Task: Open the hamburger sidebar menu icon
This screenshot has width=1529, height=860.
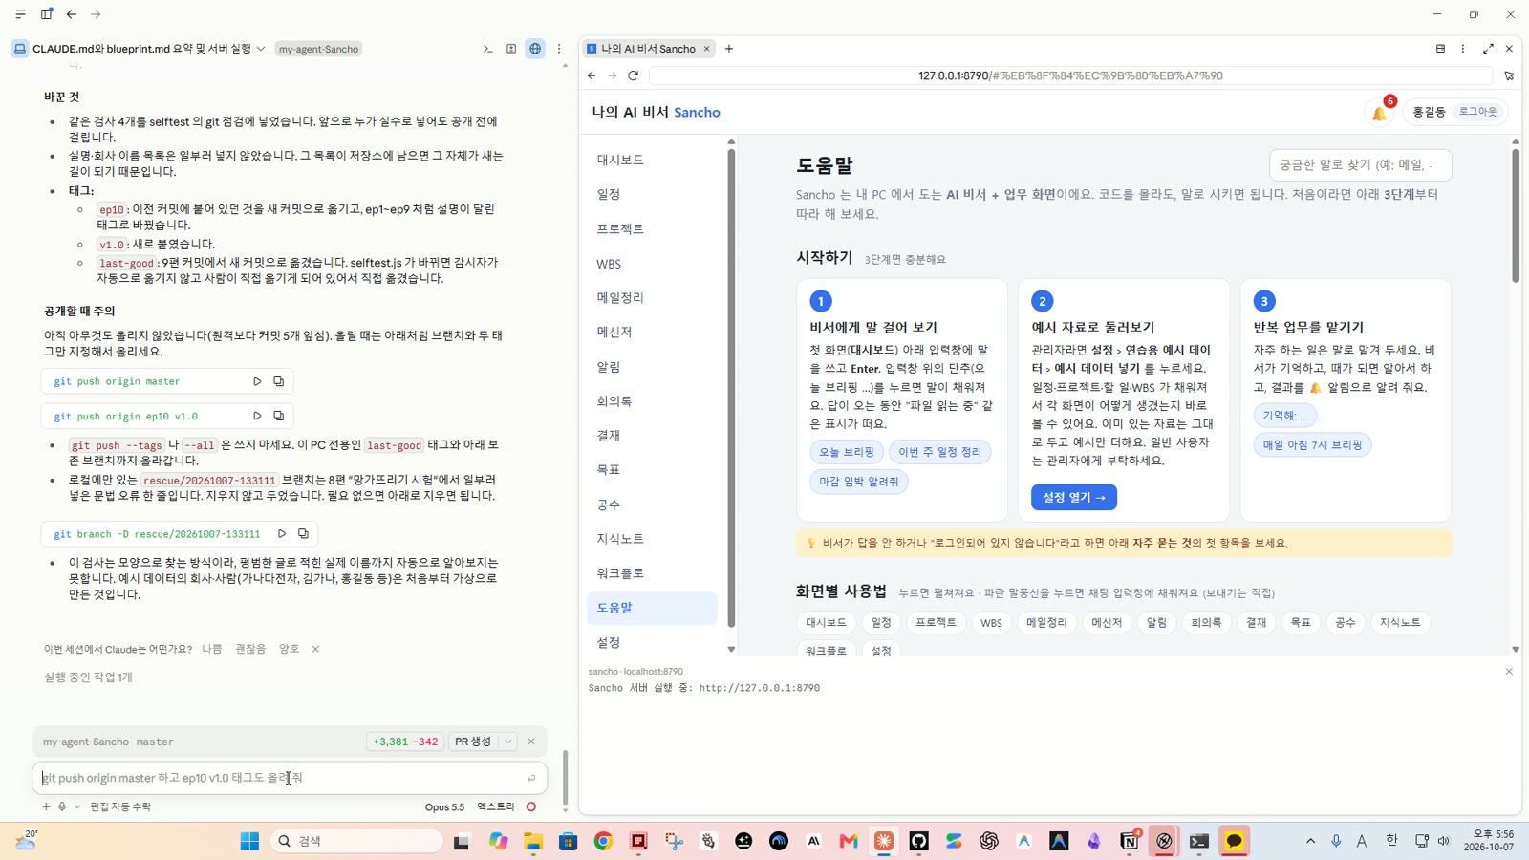Action: [x=20, y=14]
